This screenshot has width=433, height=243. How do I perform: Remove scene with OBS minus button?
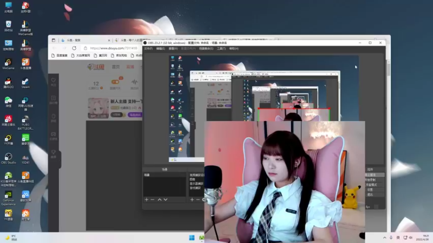point(153,199)
